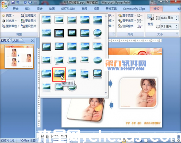The width and height of the screenshot is (181, 143).
Task: Select slide 1 thumbnail in pane
Action: 19,57
